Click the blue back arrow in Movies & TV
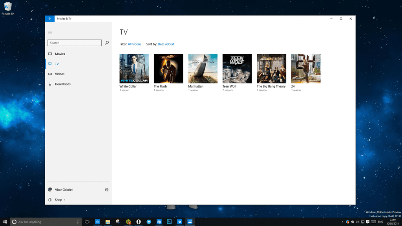The height and width of the screenshot is (226, 402). pyautogui.click(x=50, y=19)
